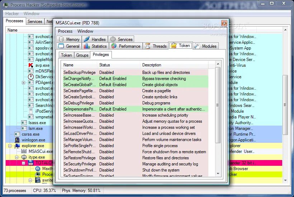Click privileges list scroll down arrow
Viewport: 294px width, 197px height.
[x=218, y=174]
